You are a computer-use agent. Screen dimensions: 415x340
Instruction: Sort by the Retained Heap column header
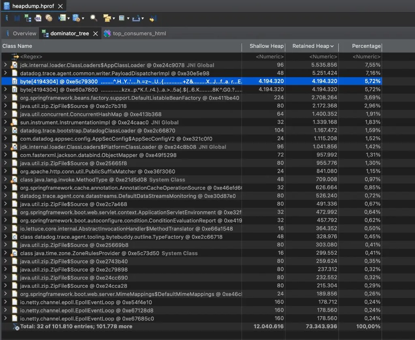point(311,46)
